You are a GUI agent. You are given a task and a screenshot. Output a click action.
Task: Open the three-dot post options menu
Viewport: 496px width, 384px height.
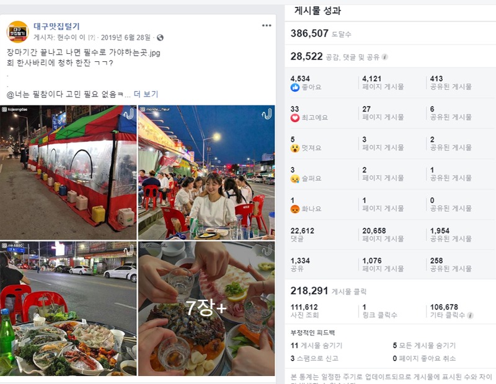[267, 25]
